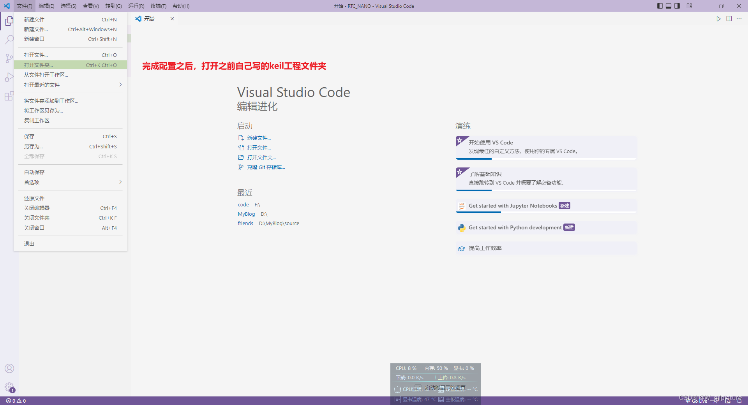
Task: Expand the 打开最近的文件 submenu arrow
Action: 120,85
